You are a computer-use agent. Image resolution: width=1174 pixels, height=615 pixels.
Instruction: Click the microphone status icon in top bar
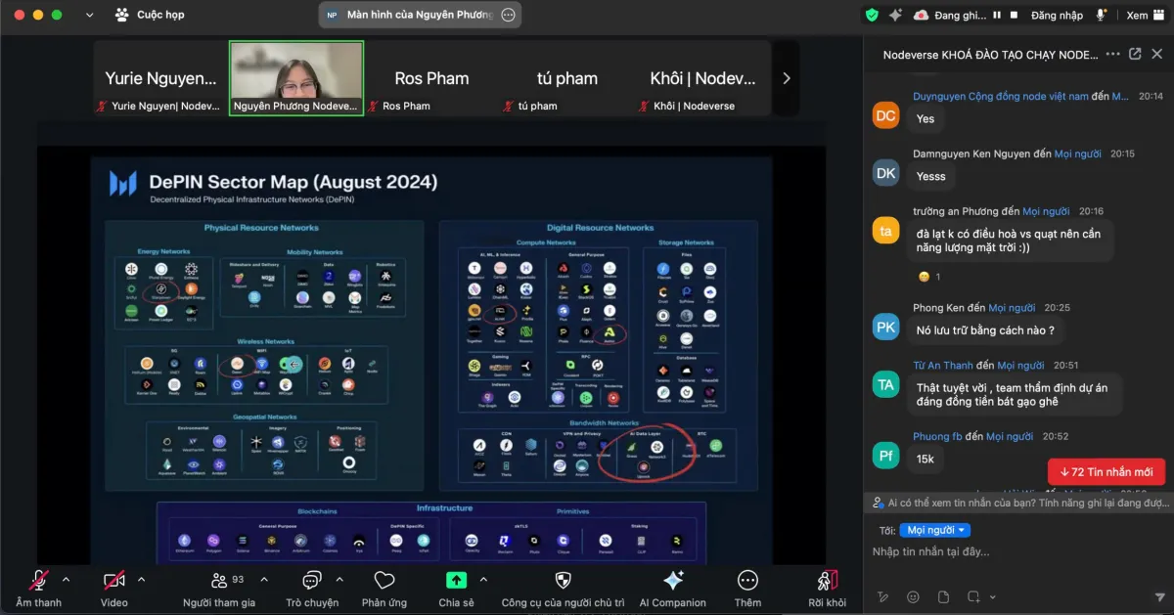tap(1101, 15)
